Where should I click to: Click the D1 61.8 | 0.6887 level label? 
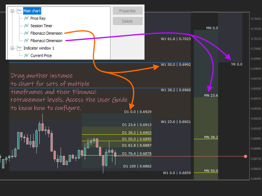coord(137,145)
